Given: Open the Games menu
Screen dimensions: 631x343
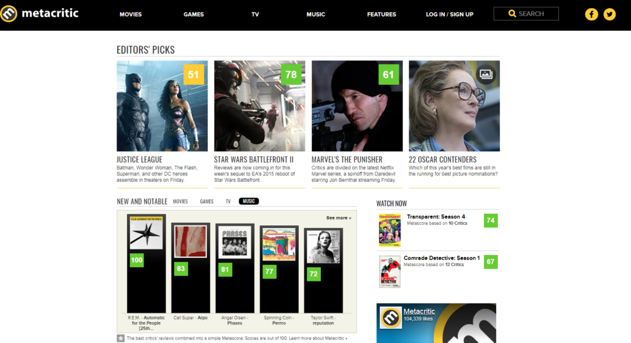Looking at the screenshot, I should tap(193, 14).
